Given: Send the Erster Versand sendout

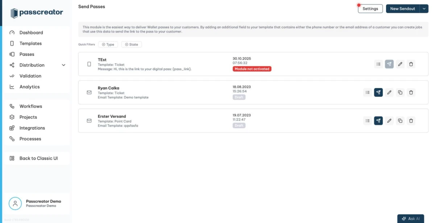Looking at the screenshot, I should point(378,121).
